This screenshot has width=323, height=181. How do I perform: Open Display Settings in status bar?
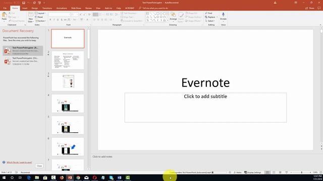pyautogui.click(x=252, y=172)
